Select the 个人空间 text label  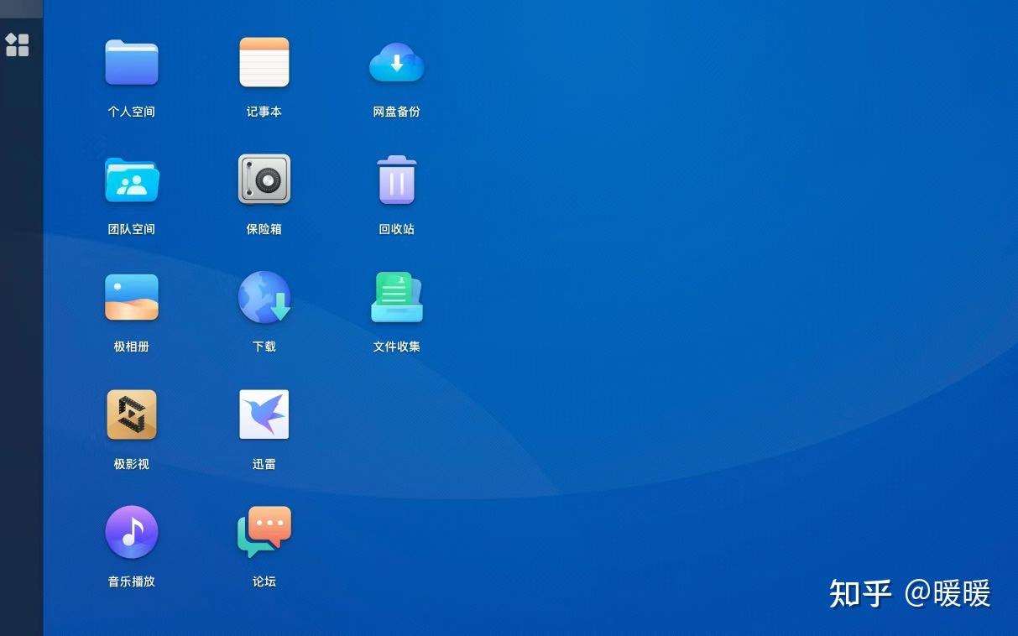[131, 110]
